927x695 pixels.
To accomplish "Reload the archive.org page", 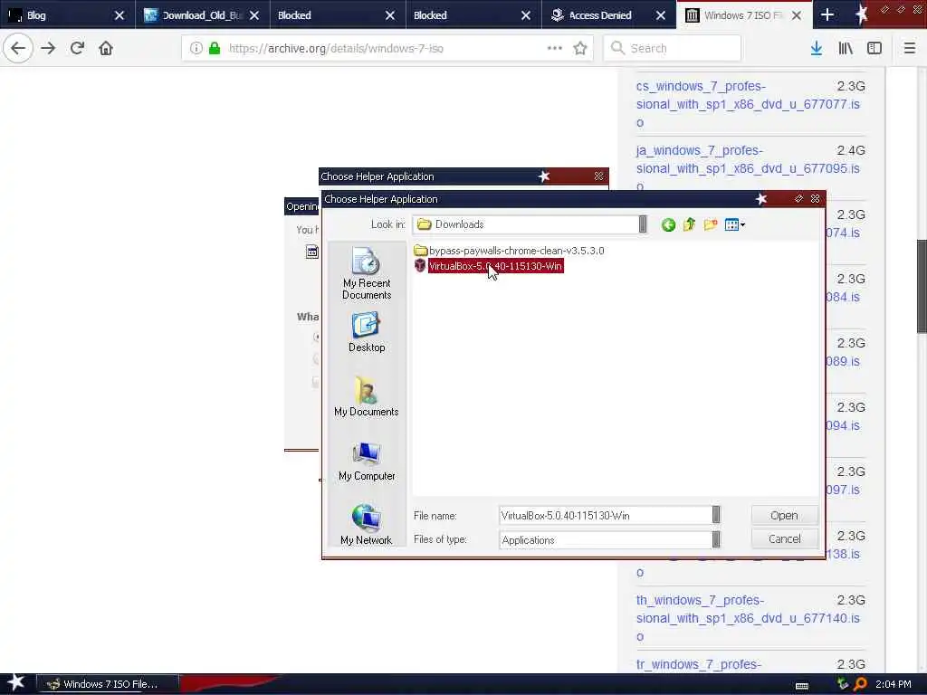I will tap(77, 48).
